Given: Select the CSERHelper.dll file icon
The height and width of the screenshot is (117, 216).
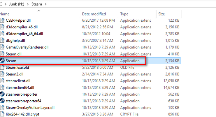Looking at the screenshot, I should pos(2,20).
